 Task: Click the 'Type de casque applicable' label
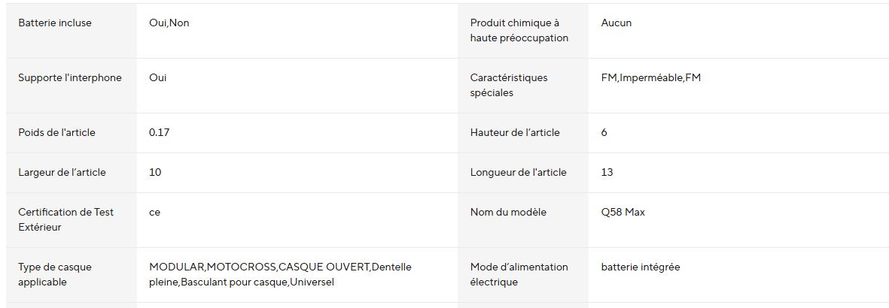[55, 275]
